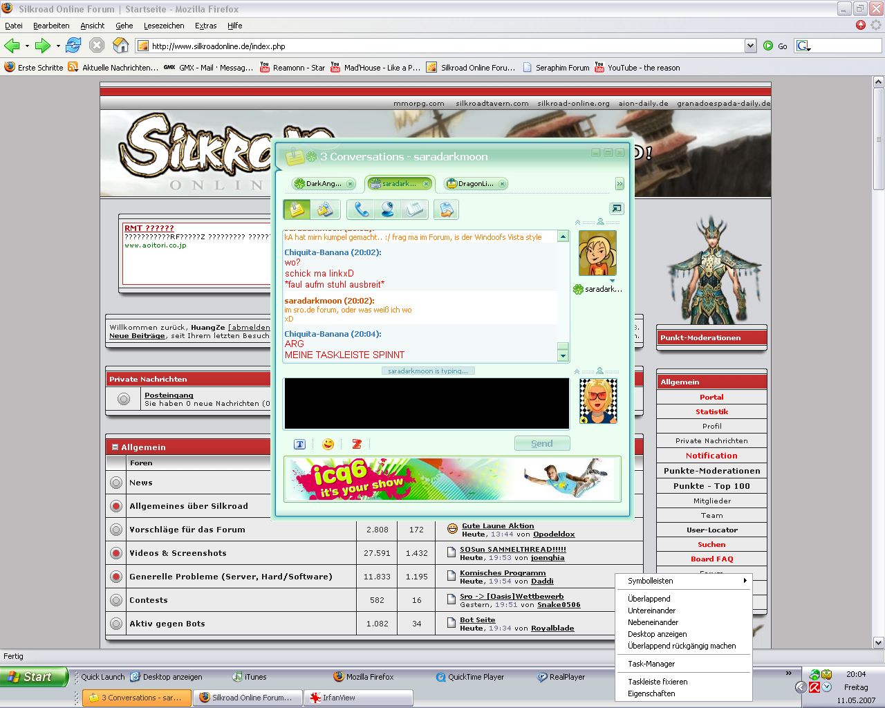Open the emoticon smiley picker
The width and height of the screenshot is (885, 708).
pos(328,444)
